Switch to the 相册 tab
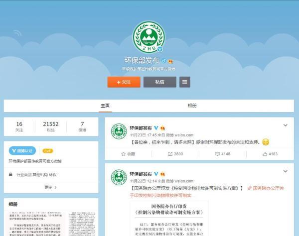 coord(192,106)
